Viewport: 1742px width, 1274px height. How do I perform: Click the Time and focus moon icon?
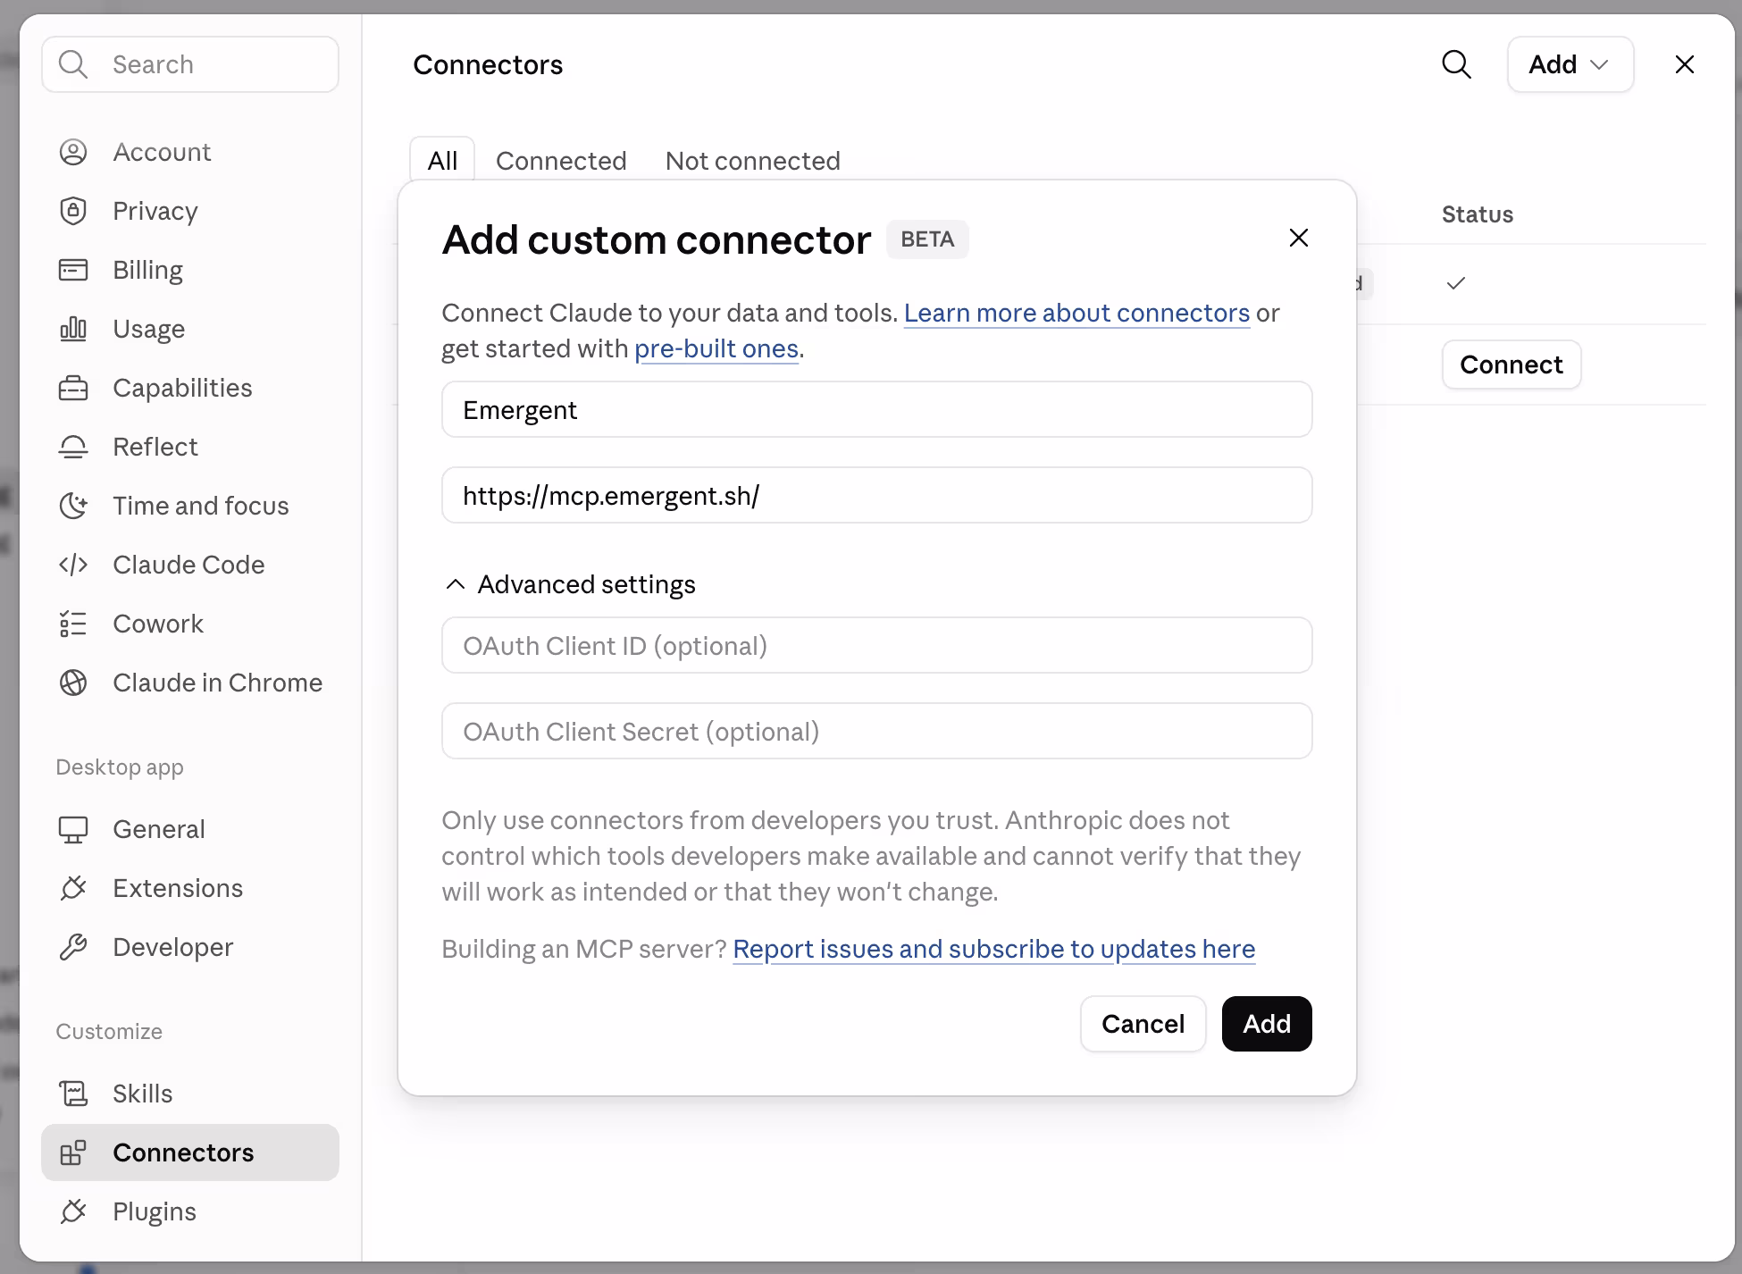tap(73, 506)
